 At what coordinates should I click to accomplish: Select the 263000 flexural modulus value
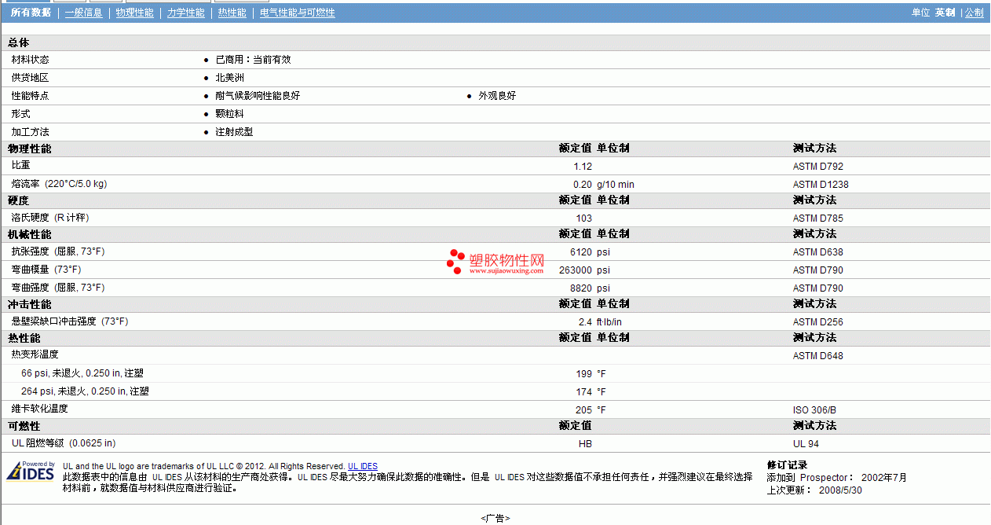[x=576, y=270]
